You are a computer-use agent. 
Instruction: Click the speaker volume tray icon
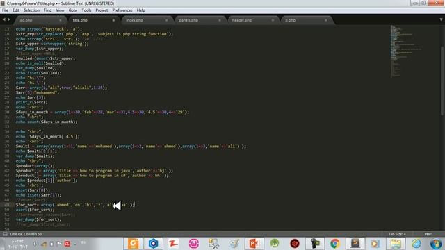click(35, 244)
